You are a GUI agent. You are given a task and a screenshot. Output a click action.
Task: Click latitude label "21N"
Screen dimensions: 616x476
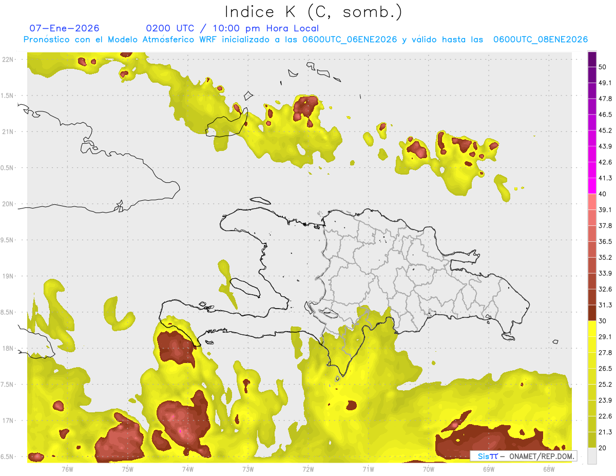[x=8, y=131]
